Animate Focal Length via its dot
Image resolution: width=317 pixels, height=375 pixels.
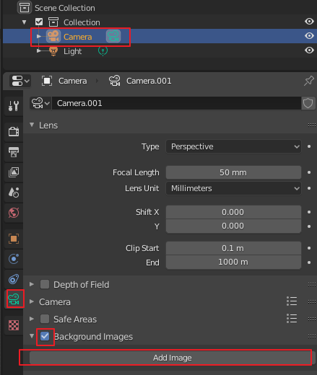click(309, 172)
